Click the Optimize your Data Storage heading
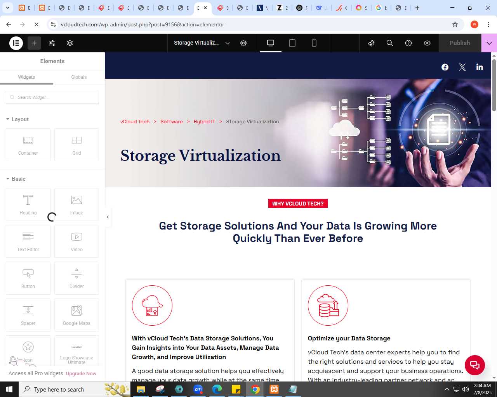 [x=349, y=338]
